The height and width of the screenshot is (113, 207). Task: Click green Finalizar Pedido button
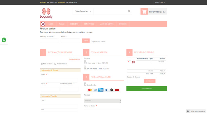pos(147,88)
